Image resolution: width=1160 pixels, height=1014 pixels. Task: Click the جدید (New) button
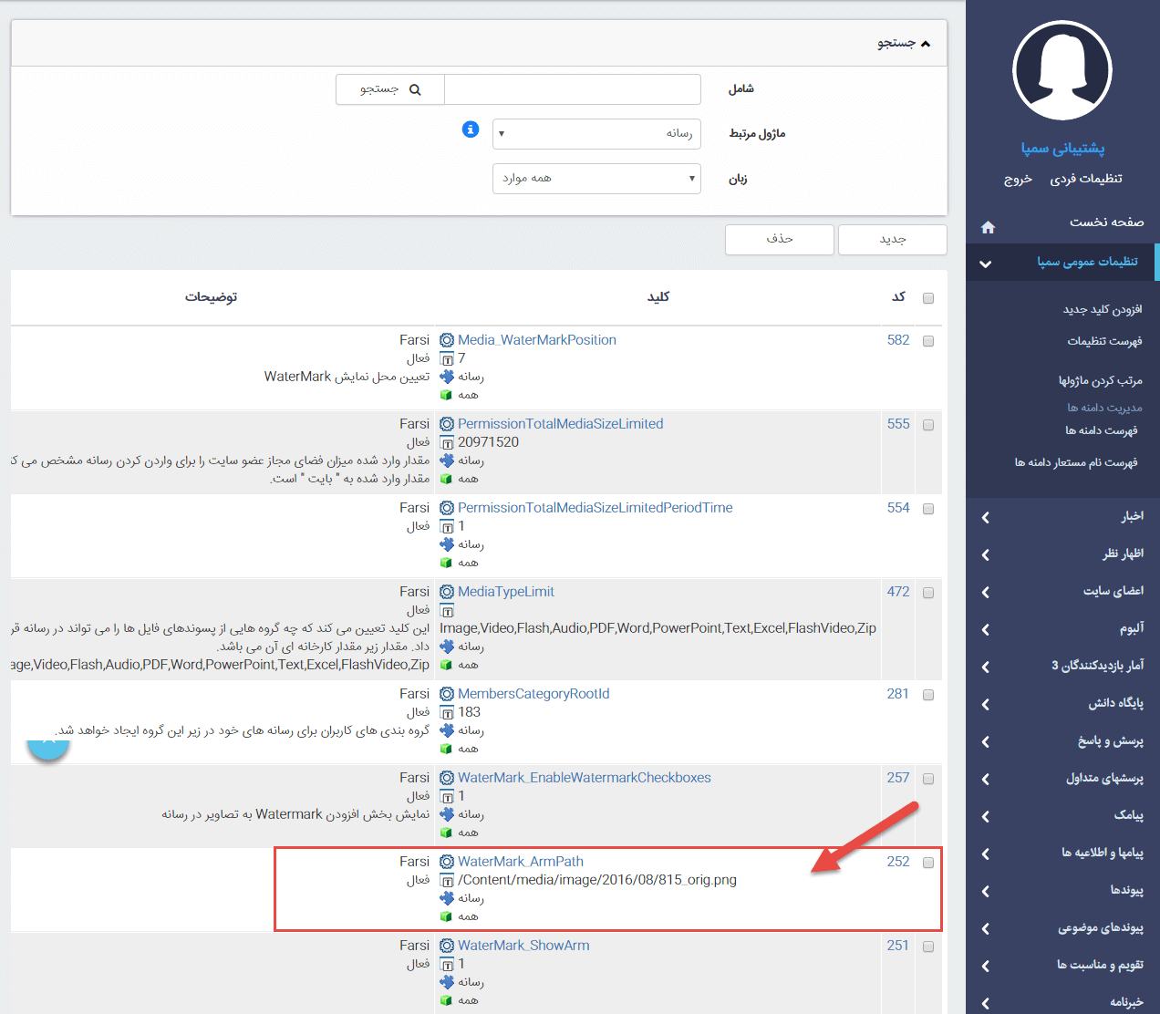(x=892, y=239)
